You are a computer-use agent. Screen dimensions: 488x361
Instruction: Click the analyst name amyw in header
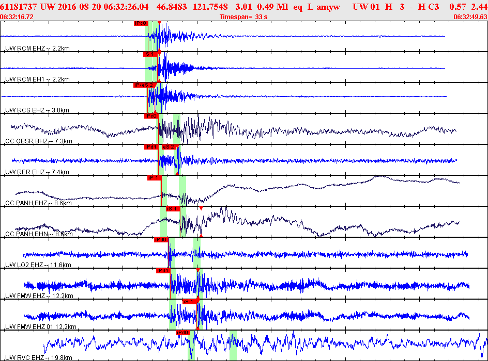pos(328,7)
